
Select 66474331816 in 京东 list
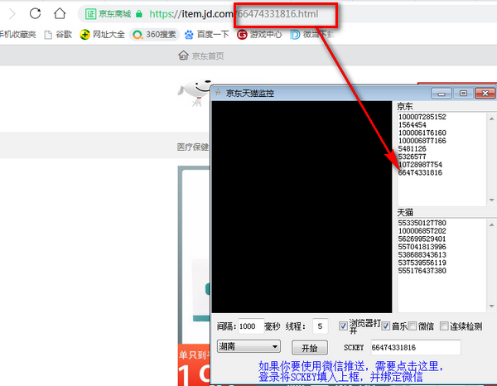tap(420, 173)
